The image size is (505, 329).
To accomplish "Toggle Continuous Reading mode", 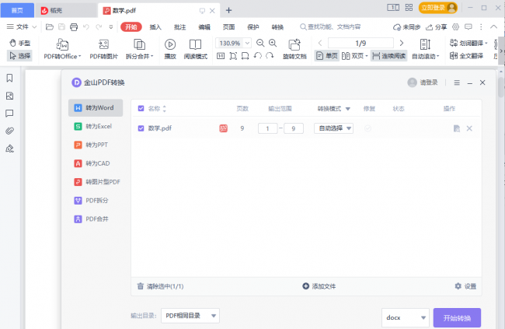I will 388,56.
